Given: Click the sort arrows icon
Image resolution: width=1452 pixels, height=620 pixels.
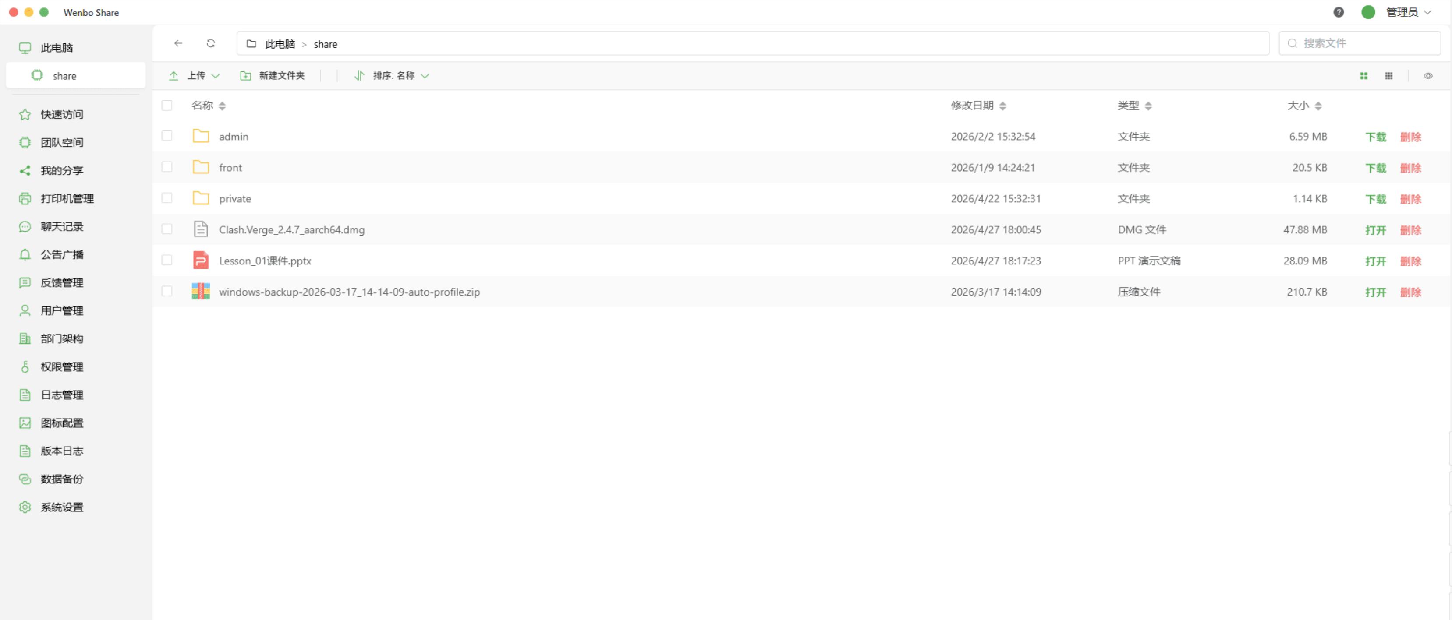Looking at the screenshot, I should [359, 75].
